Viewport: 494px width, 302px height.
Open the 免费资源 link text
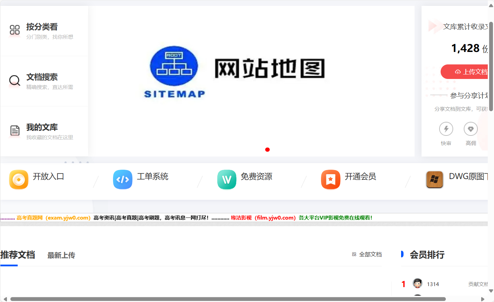click(257, 176)
